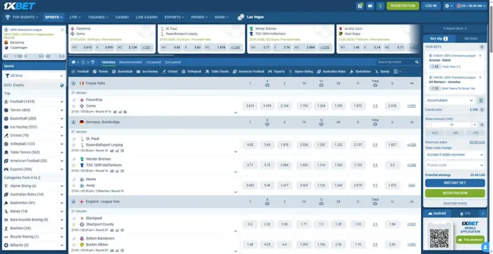Click the chat bubble icon at bottom right
Viewport: 493px width, 254px height.
[486, 247]
